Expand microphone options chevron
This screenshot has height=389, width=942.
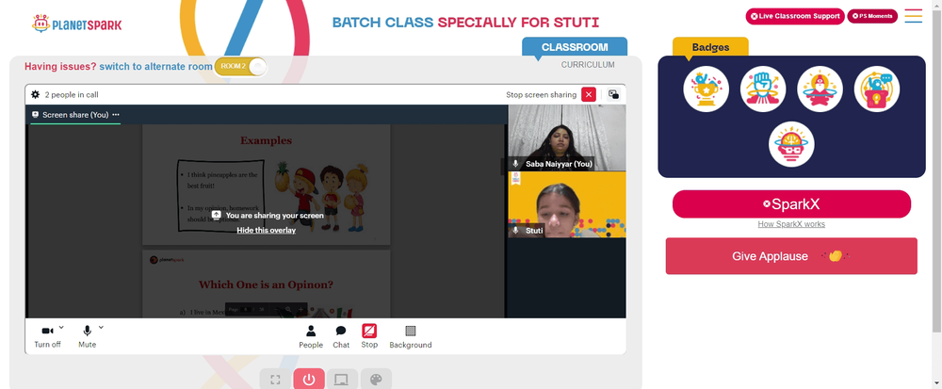click(x=101, y=327)
